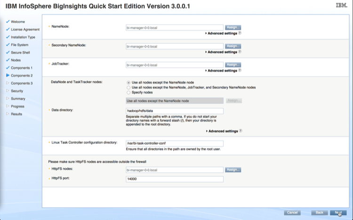The image size is (353, 220).
Task: Expand Advanced settings under NameNode
Action: click(x=221, y=33)
